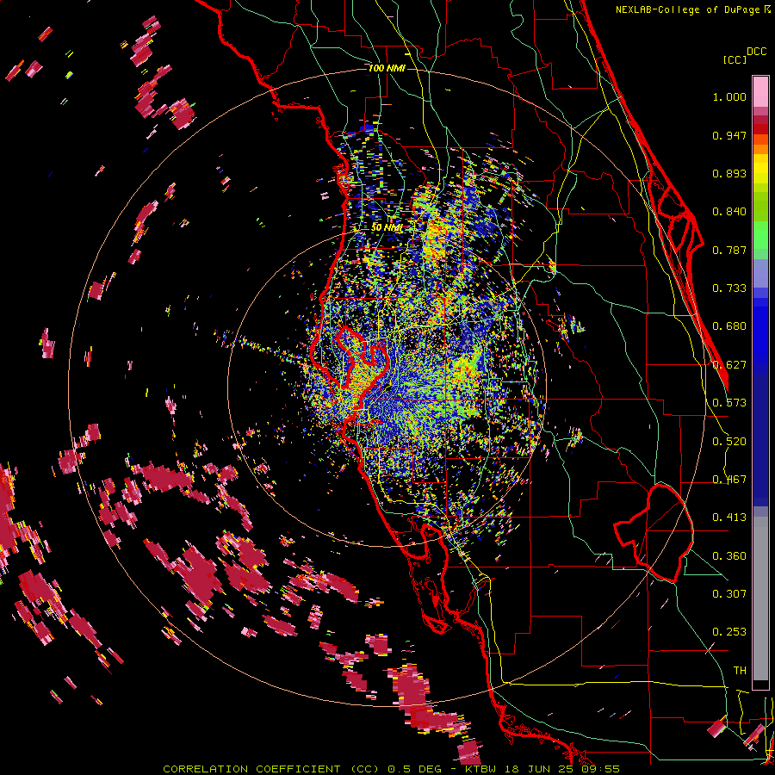The width and height of the screenshot is (775, 775).
Task: Select the 0.733 scale value
Action: (729, 288)
